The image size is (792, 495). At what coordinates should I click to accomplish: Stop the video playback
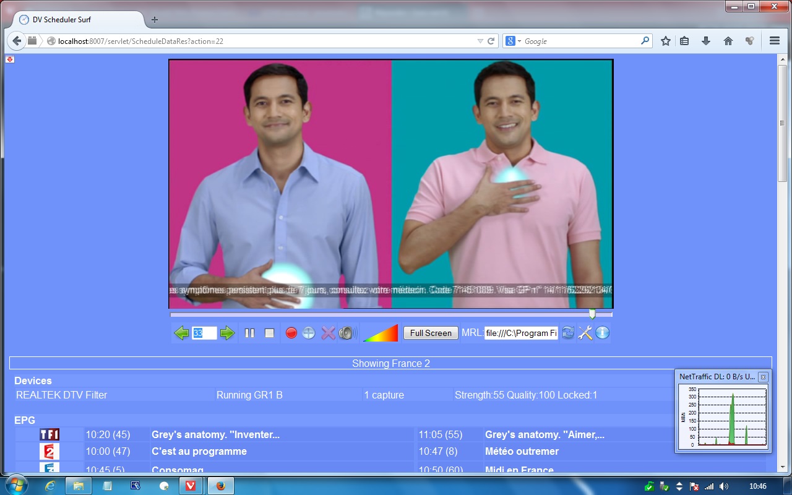269,334
